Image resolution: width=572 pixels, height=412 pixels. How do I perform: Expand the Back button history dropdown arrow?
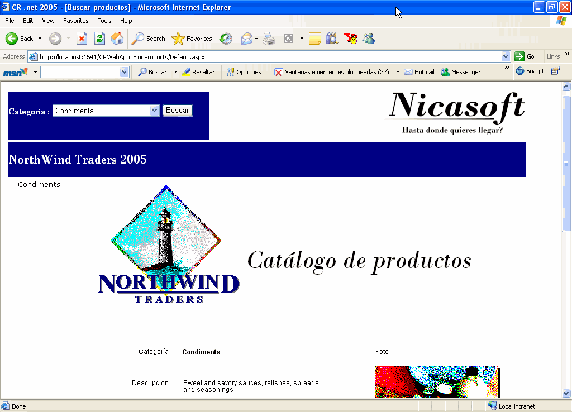tap(40, 39)
